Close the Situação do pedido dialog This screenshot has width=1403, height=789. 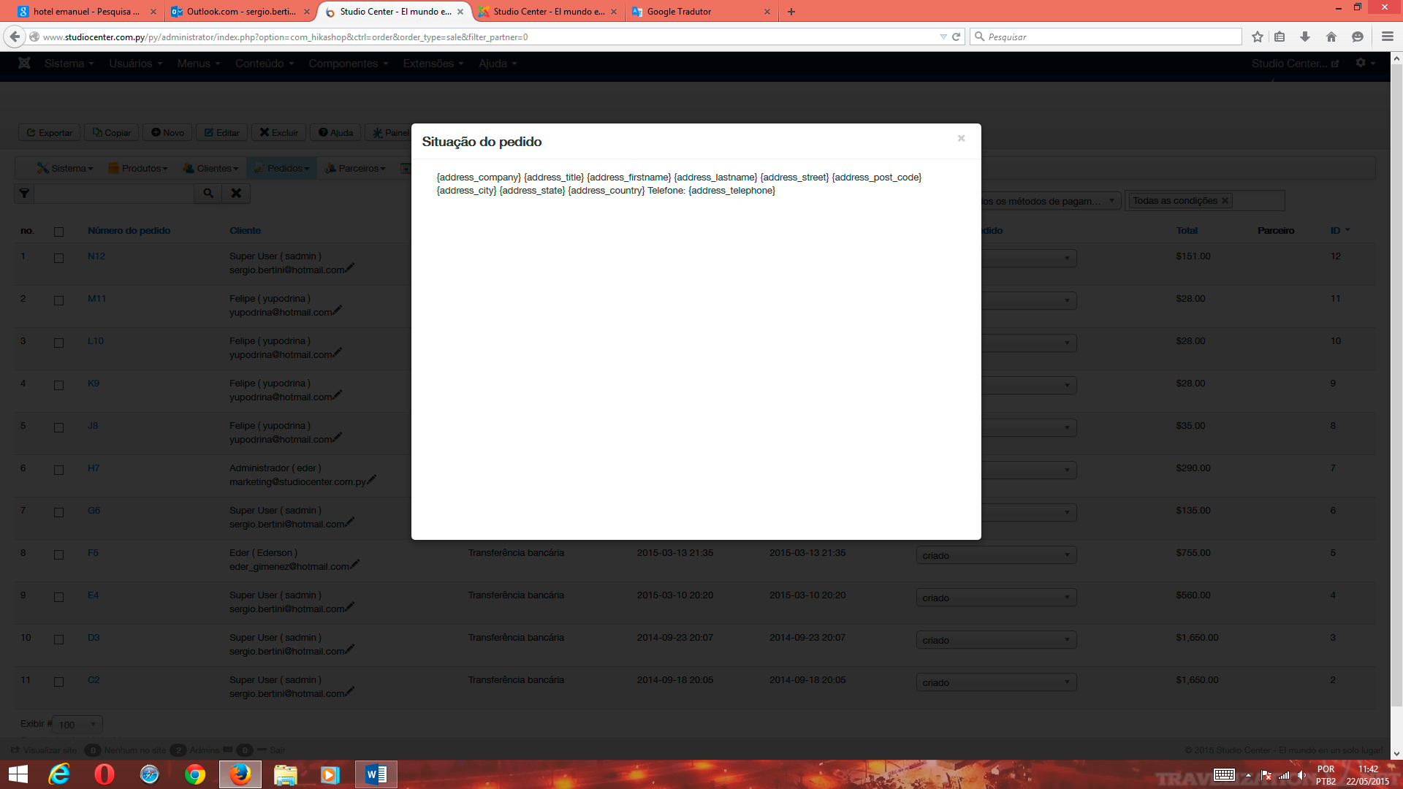click(961, 138)
